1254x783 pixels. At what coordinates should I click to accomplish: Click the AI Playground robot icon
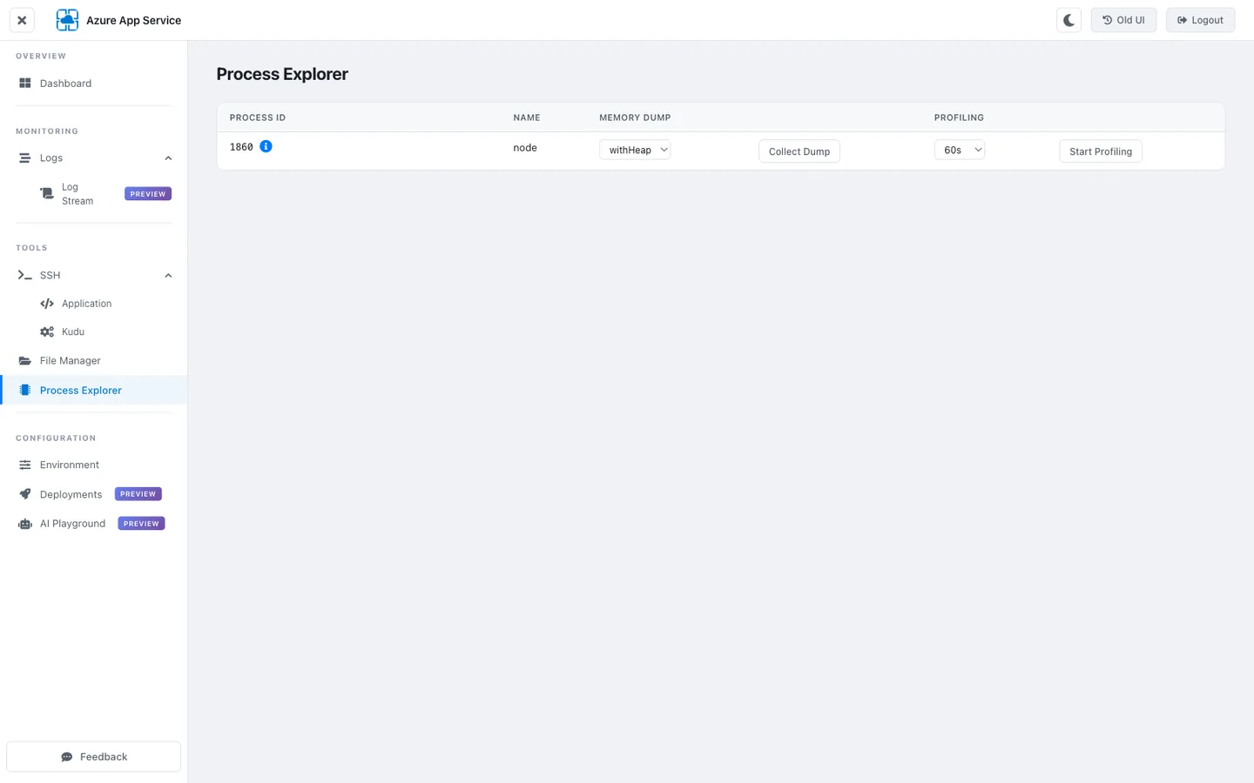click(x=25, y=524)
